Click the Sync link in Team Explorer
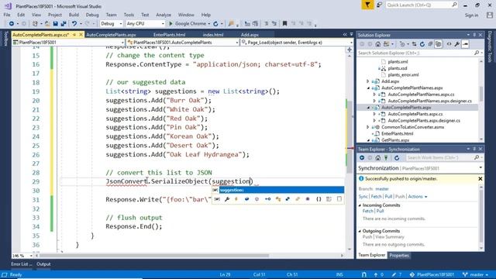Image resolution: width=496 pixels, height=279 pixels. [363, 196]
